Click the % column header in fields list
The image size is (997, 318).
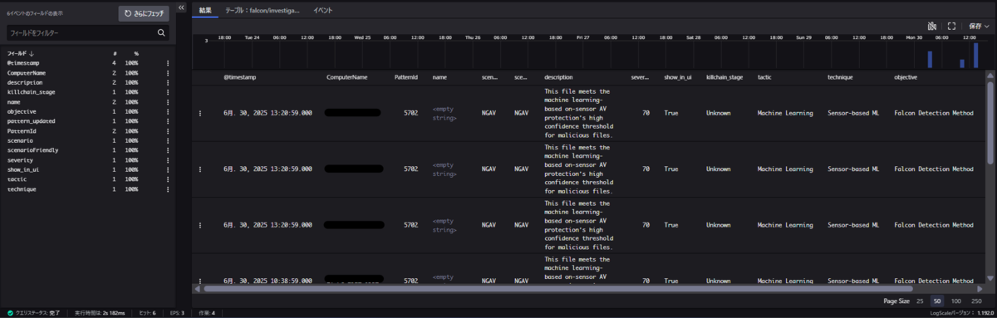[x=135, y=53]
